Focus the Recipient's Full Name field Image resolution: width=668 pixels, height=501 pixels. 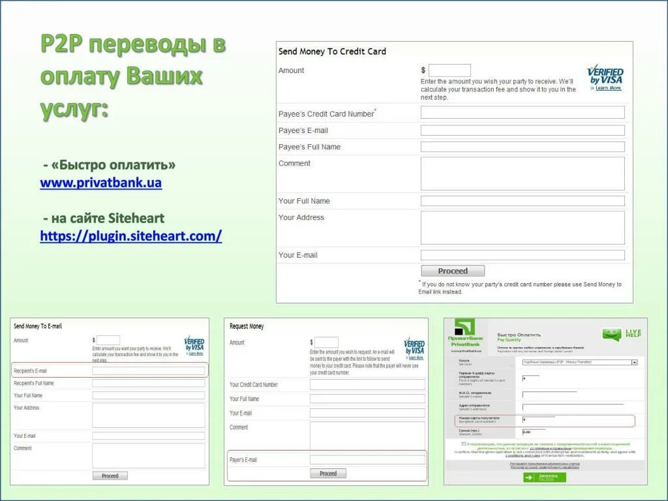pos(148,383)
